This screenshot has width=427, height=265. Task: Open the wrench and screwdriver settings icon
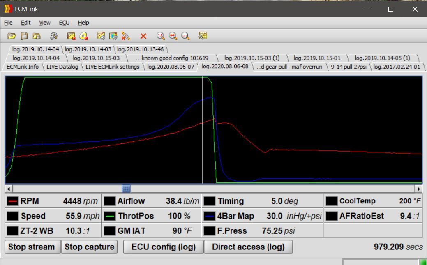tap(54, 36)
